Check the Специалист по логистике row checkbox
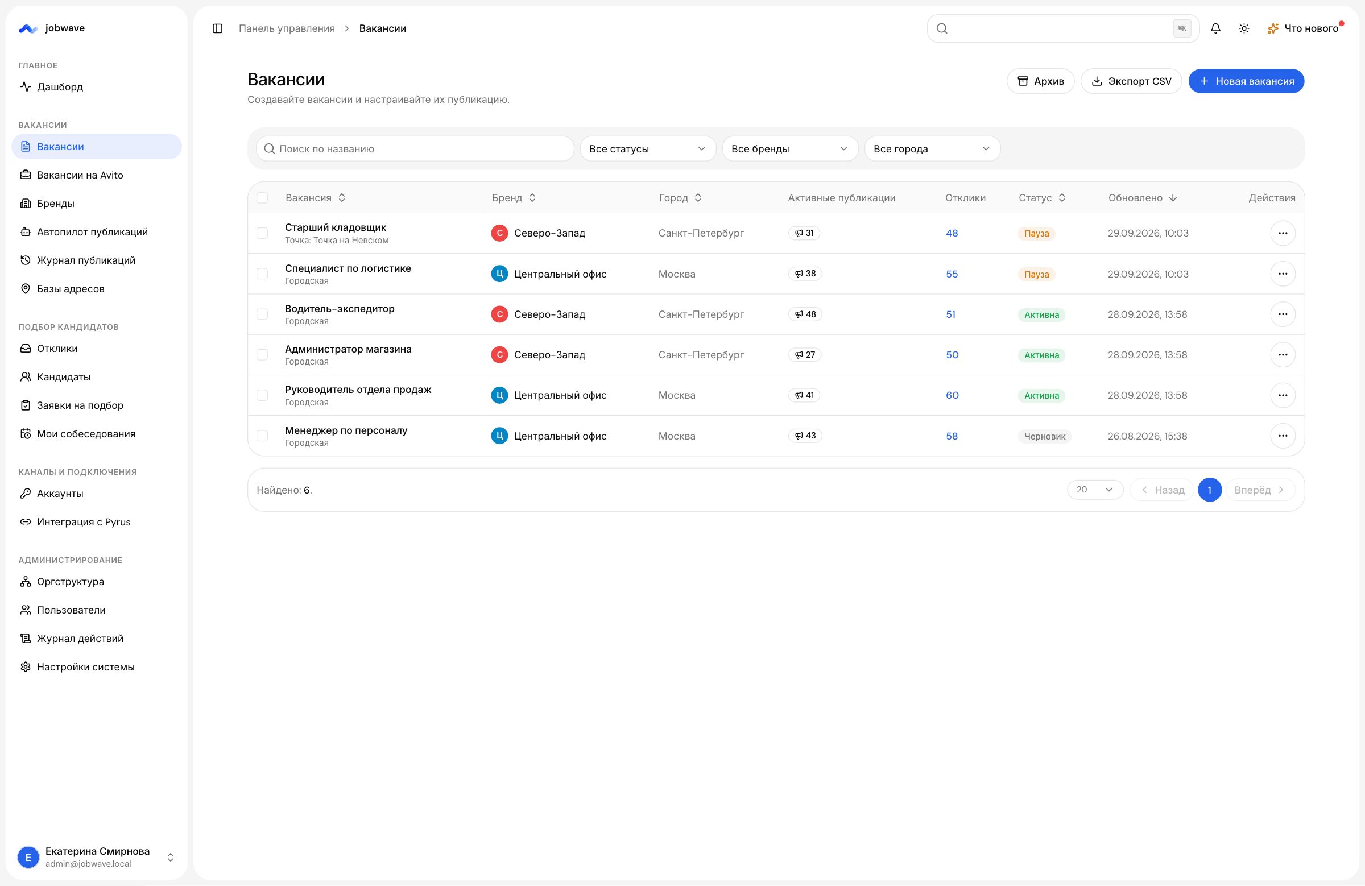This screenshot has height=886, width=1365. [262, 274]
